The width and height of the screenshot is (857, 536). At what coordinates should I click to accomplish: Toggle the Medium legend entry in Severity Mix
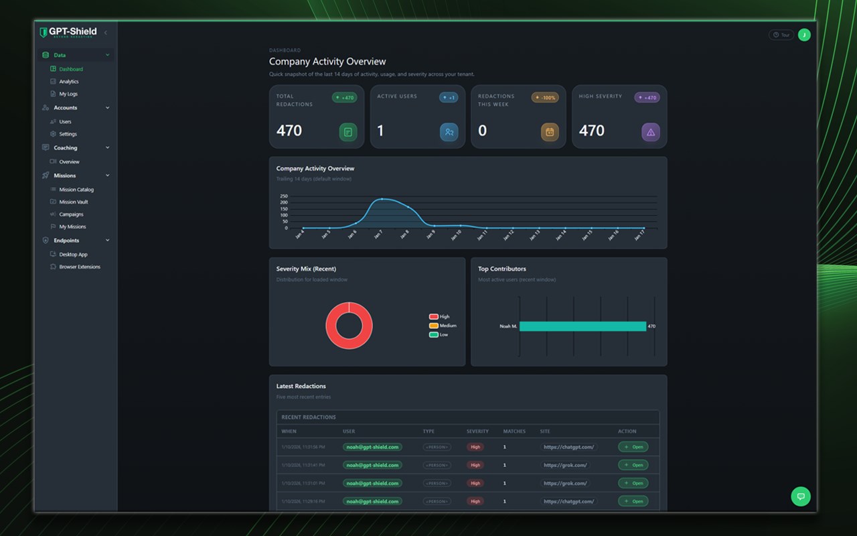pos(443,326)
